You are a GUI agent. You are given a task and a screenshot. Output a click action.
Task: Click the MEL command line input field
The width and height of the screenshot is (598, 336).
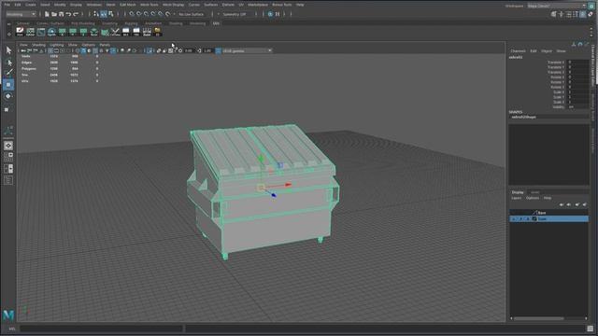coord(101,329)
